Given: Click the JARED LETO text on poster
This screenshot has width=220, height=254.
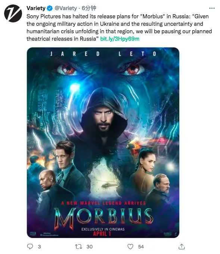Looking at the screenshot, I should point(103,54).
